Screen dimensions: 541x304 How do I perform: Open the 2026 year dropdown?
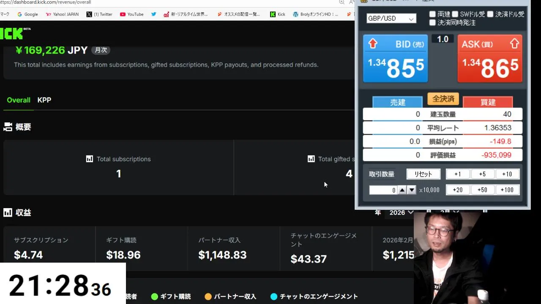pos(401,212)
